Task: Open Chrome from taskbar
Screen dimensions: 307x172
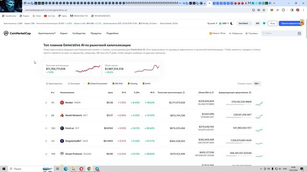Action: coord(89,169)
